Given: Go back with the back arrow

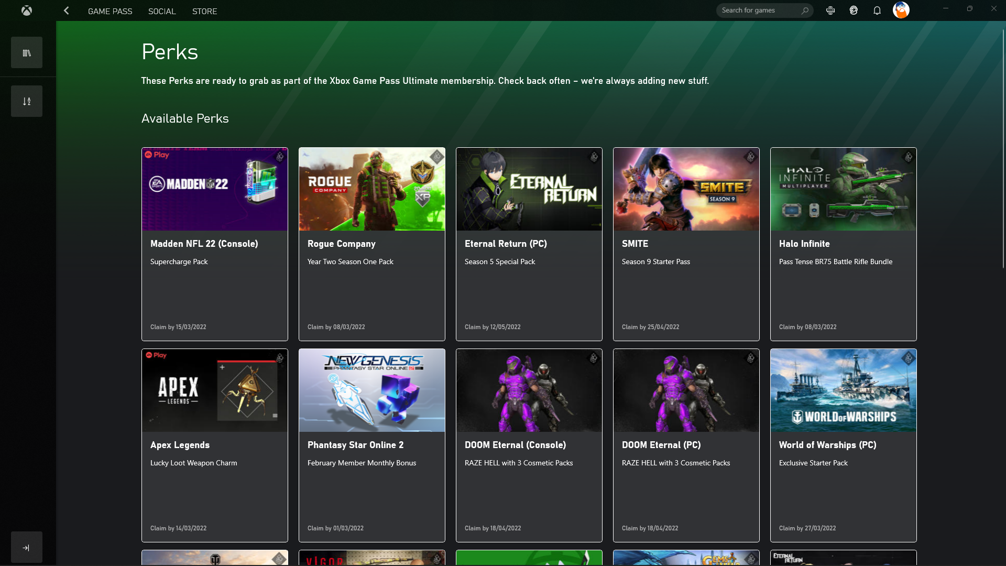Looking at the screenshot, I should point(66,10).
